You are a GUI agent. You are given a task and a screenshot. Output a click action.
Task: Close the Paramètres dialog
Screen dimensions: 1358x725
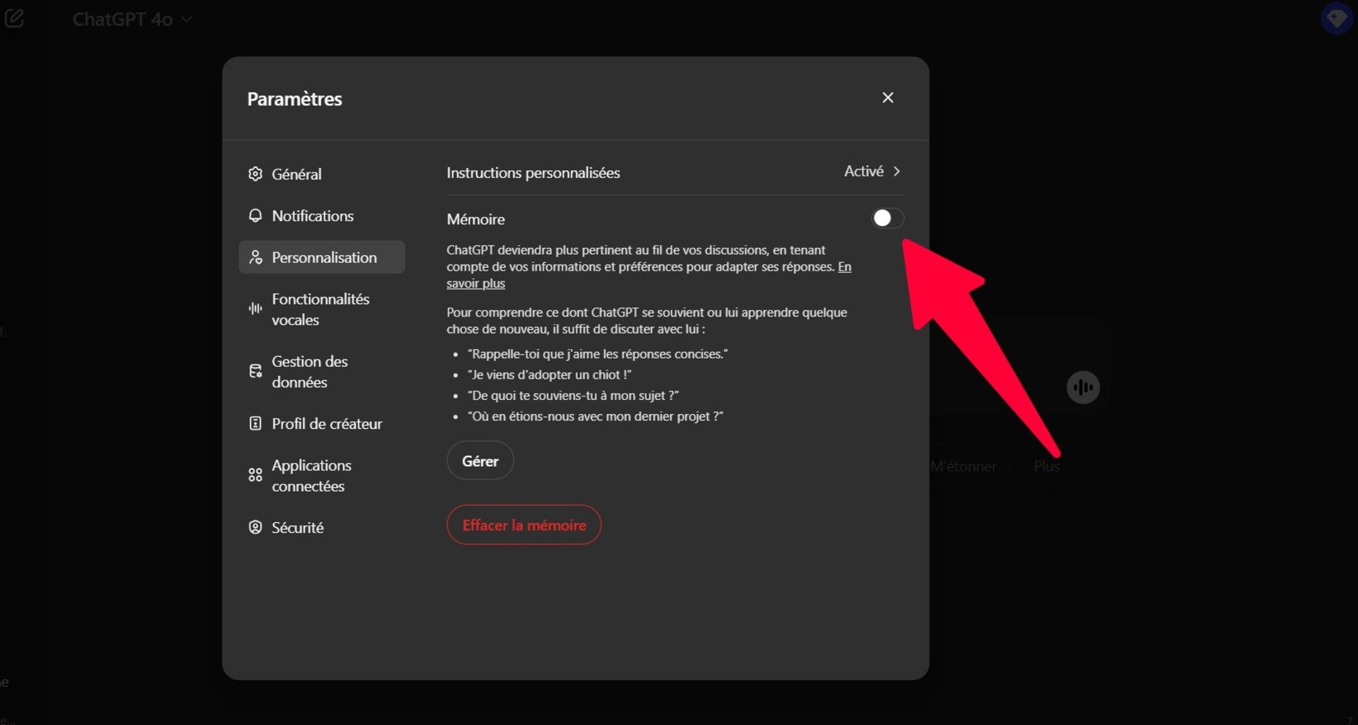pos(888,98)
